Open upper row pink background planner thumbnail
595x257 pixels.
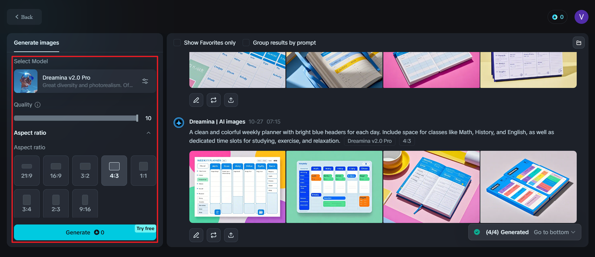point(431,70)
